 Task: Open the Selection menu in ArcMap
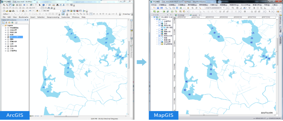click(41, 17)
